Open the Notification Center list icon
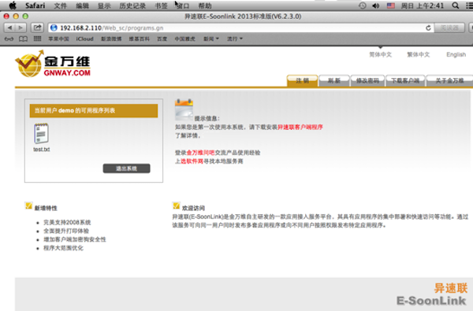Screen dimensions: 473x311 (x=469, y=6)
